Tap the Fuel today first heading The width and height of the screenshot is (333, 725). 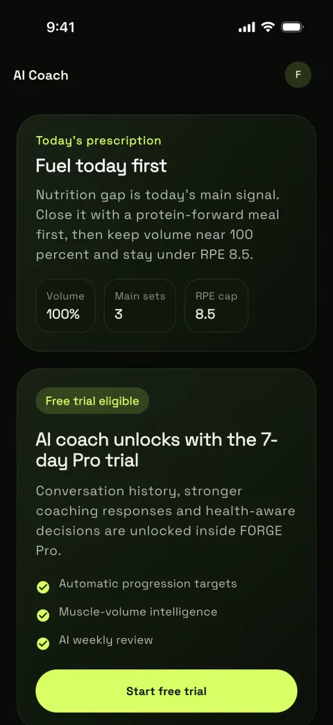tap(101, 165)
